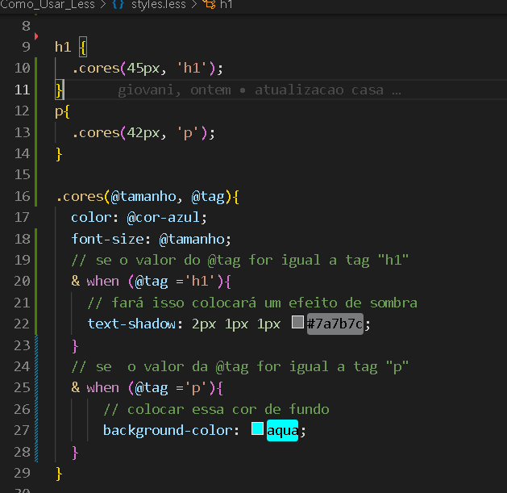This screenshot has height=493, width=507.
Task: Click the '& when (@tag ='p'){' guard
Action: 147,388
